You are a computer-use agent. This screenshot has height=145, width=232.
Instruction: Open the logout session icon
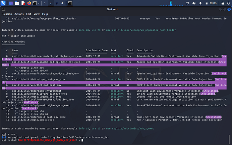[x=229, y=3]
